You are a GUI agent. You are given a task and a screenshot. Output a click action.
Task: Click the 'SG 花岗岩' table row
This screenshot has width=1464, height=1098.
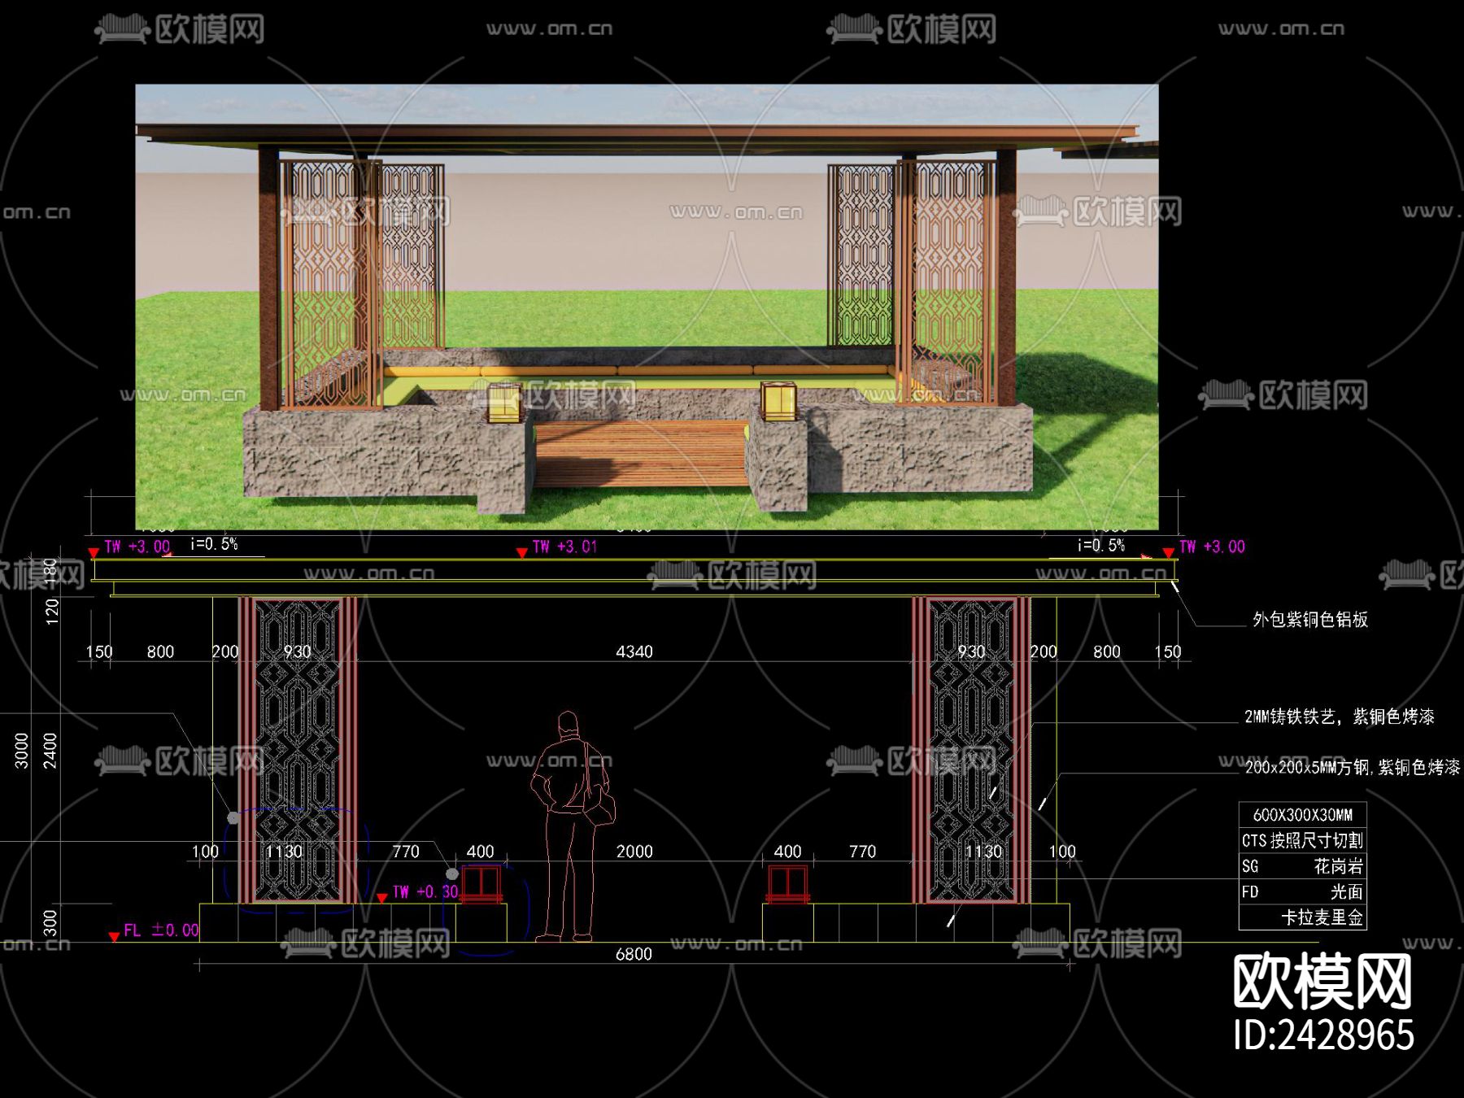point(1302,866)
